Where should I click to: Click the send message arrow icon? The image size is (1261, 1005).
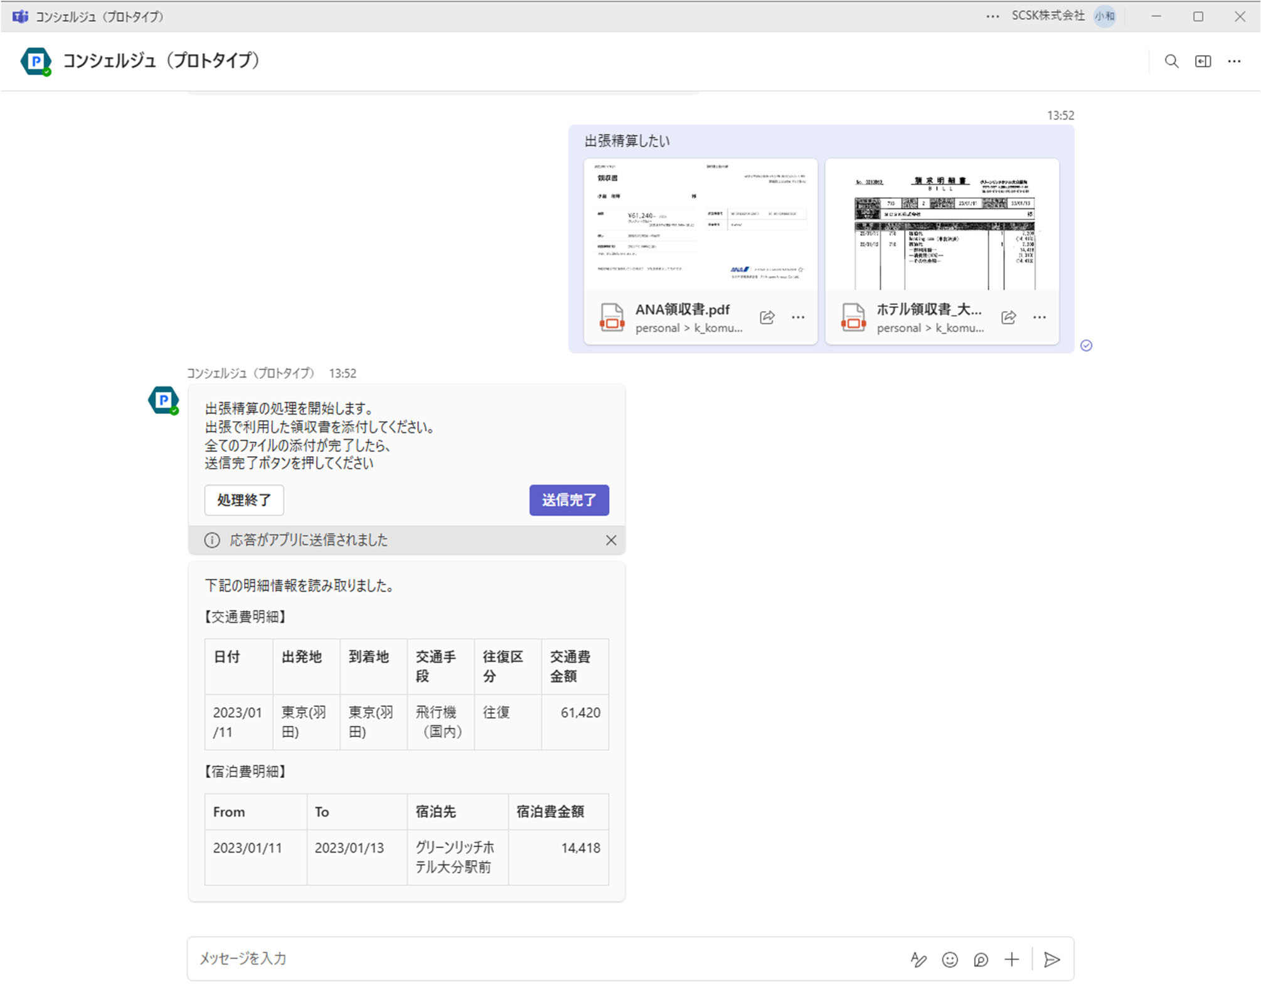pyautogui.click(x=1052, y=959)
